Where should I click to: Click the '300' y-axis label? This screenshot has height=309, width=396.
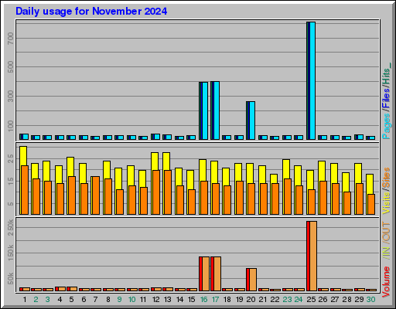(x=11, y=96)
